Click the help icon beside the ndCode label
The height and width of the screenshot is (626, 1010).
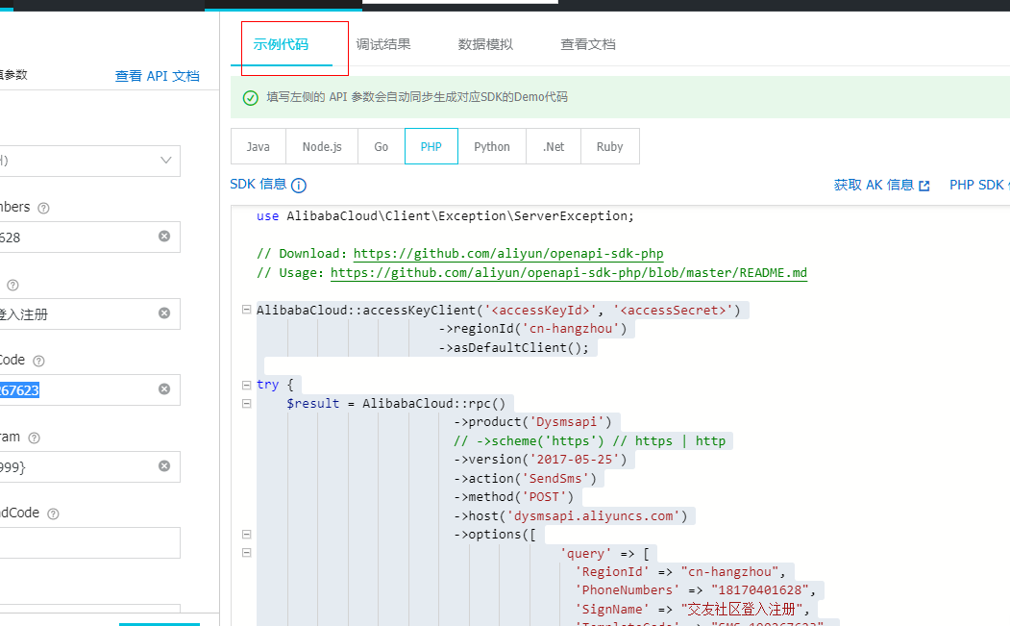(53, 513)
